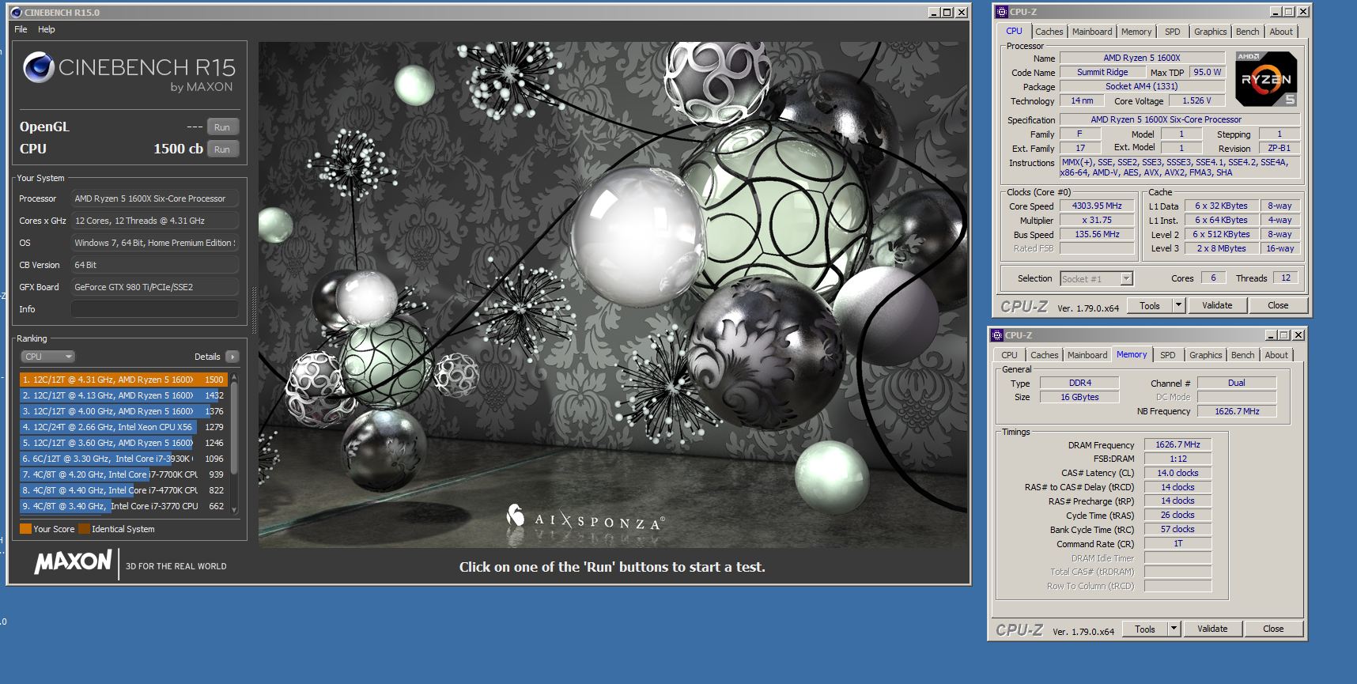Select ranking row 1 scoring 1500
The width and height of the screenshot is (1357, 684).
click(123, 380)
